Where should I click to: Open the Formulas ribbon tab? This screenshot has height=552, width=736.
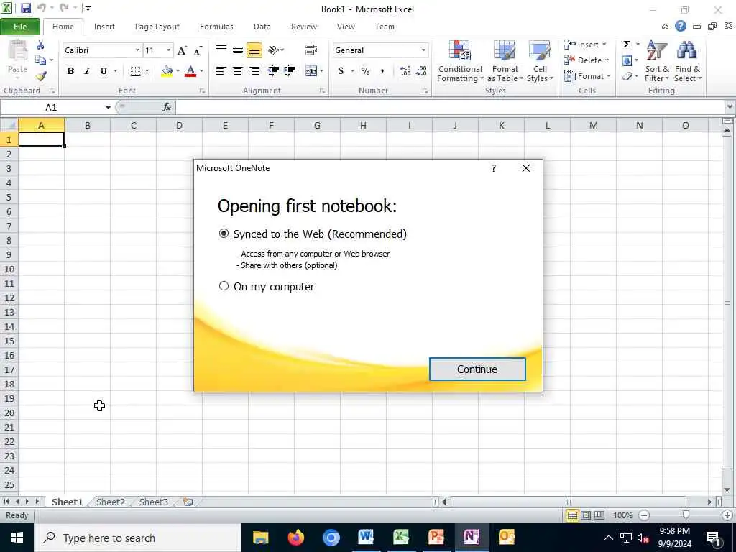216,27
